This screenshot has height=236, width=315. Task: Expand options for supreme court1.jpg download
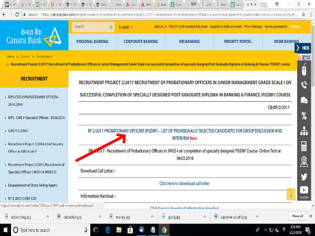(x=257, y=217)
